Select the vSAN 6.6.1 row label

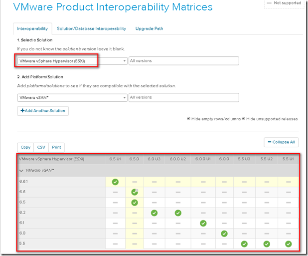23,182
